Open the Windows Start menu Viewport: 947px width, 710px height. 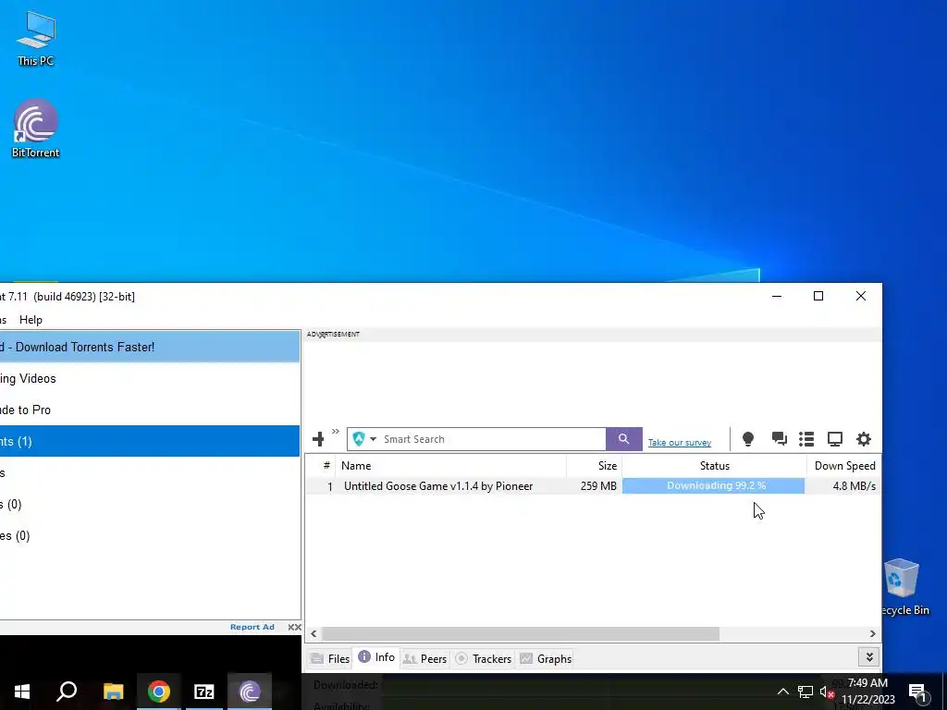22,692
